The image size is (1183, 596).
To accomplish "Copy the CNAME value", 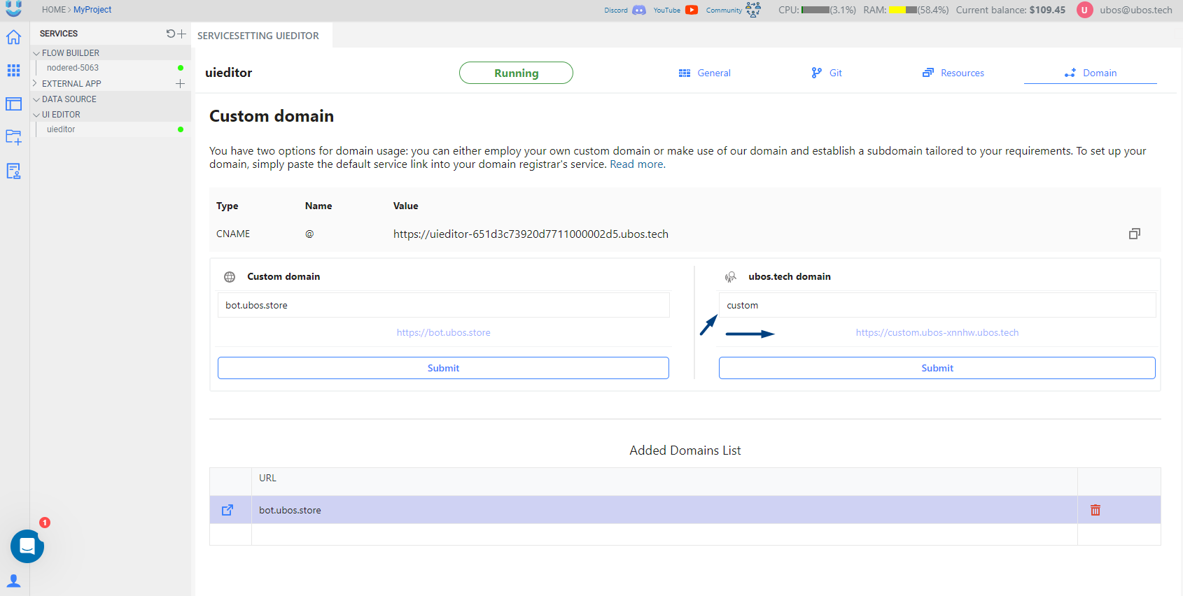I will pos(1135,234).
